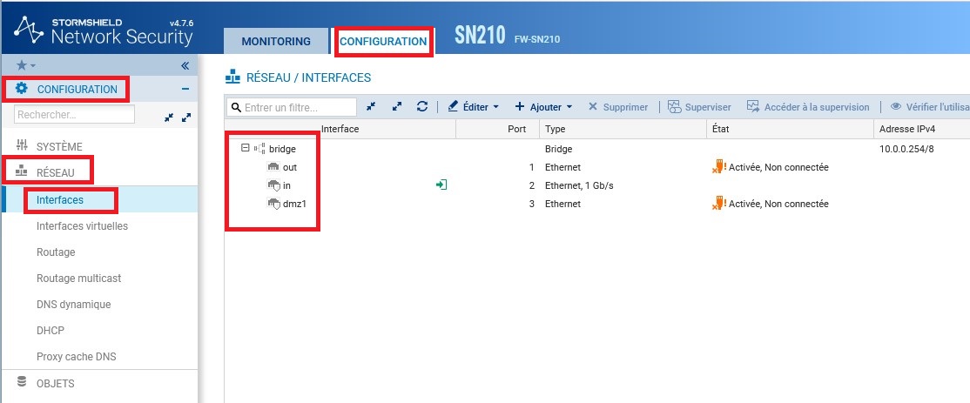
Task: Click the refresh icon in interfaces toolbar
Action: 422,106
